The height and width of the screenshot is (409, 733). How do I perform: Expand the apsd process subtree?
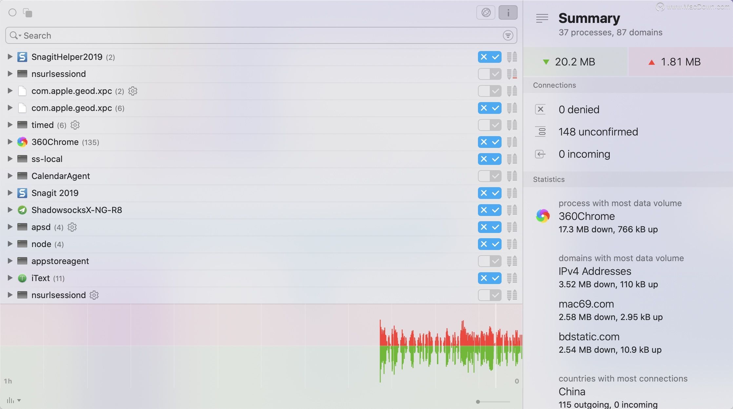click(9, 227)
